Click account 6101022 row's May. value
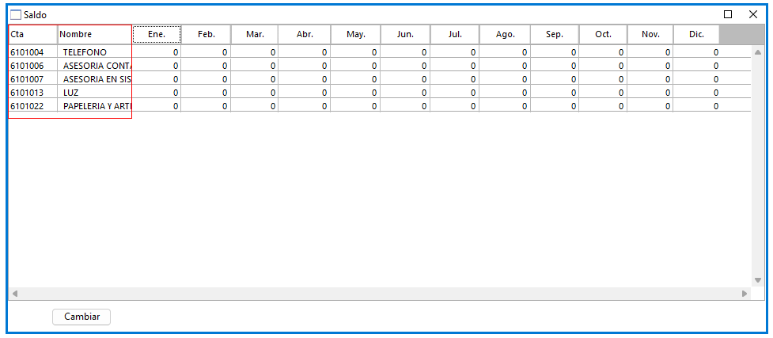The image size is (773, 338). coord(356,105)
